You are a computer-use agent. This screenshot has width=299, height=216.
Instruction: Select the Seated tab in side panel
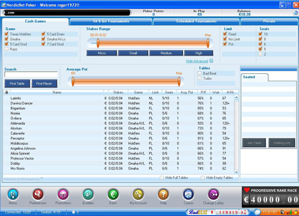click(254, 77)
